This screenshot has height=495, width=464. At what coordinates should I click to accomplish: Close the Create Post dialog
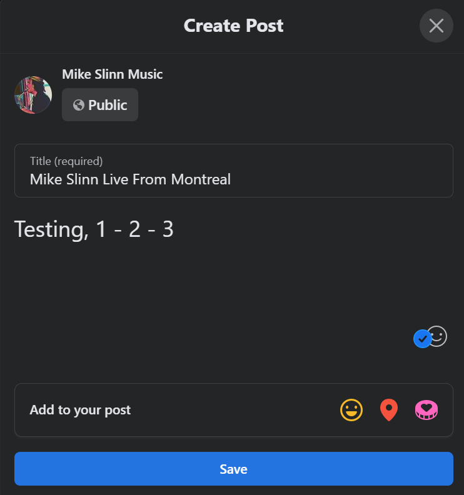pos(436,26)
